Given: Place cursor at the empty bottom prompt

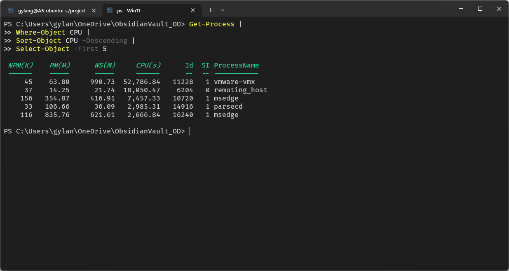Looking at the screenshot, I should [190, 131].
